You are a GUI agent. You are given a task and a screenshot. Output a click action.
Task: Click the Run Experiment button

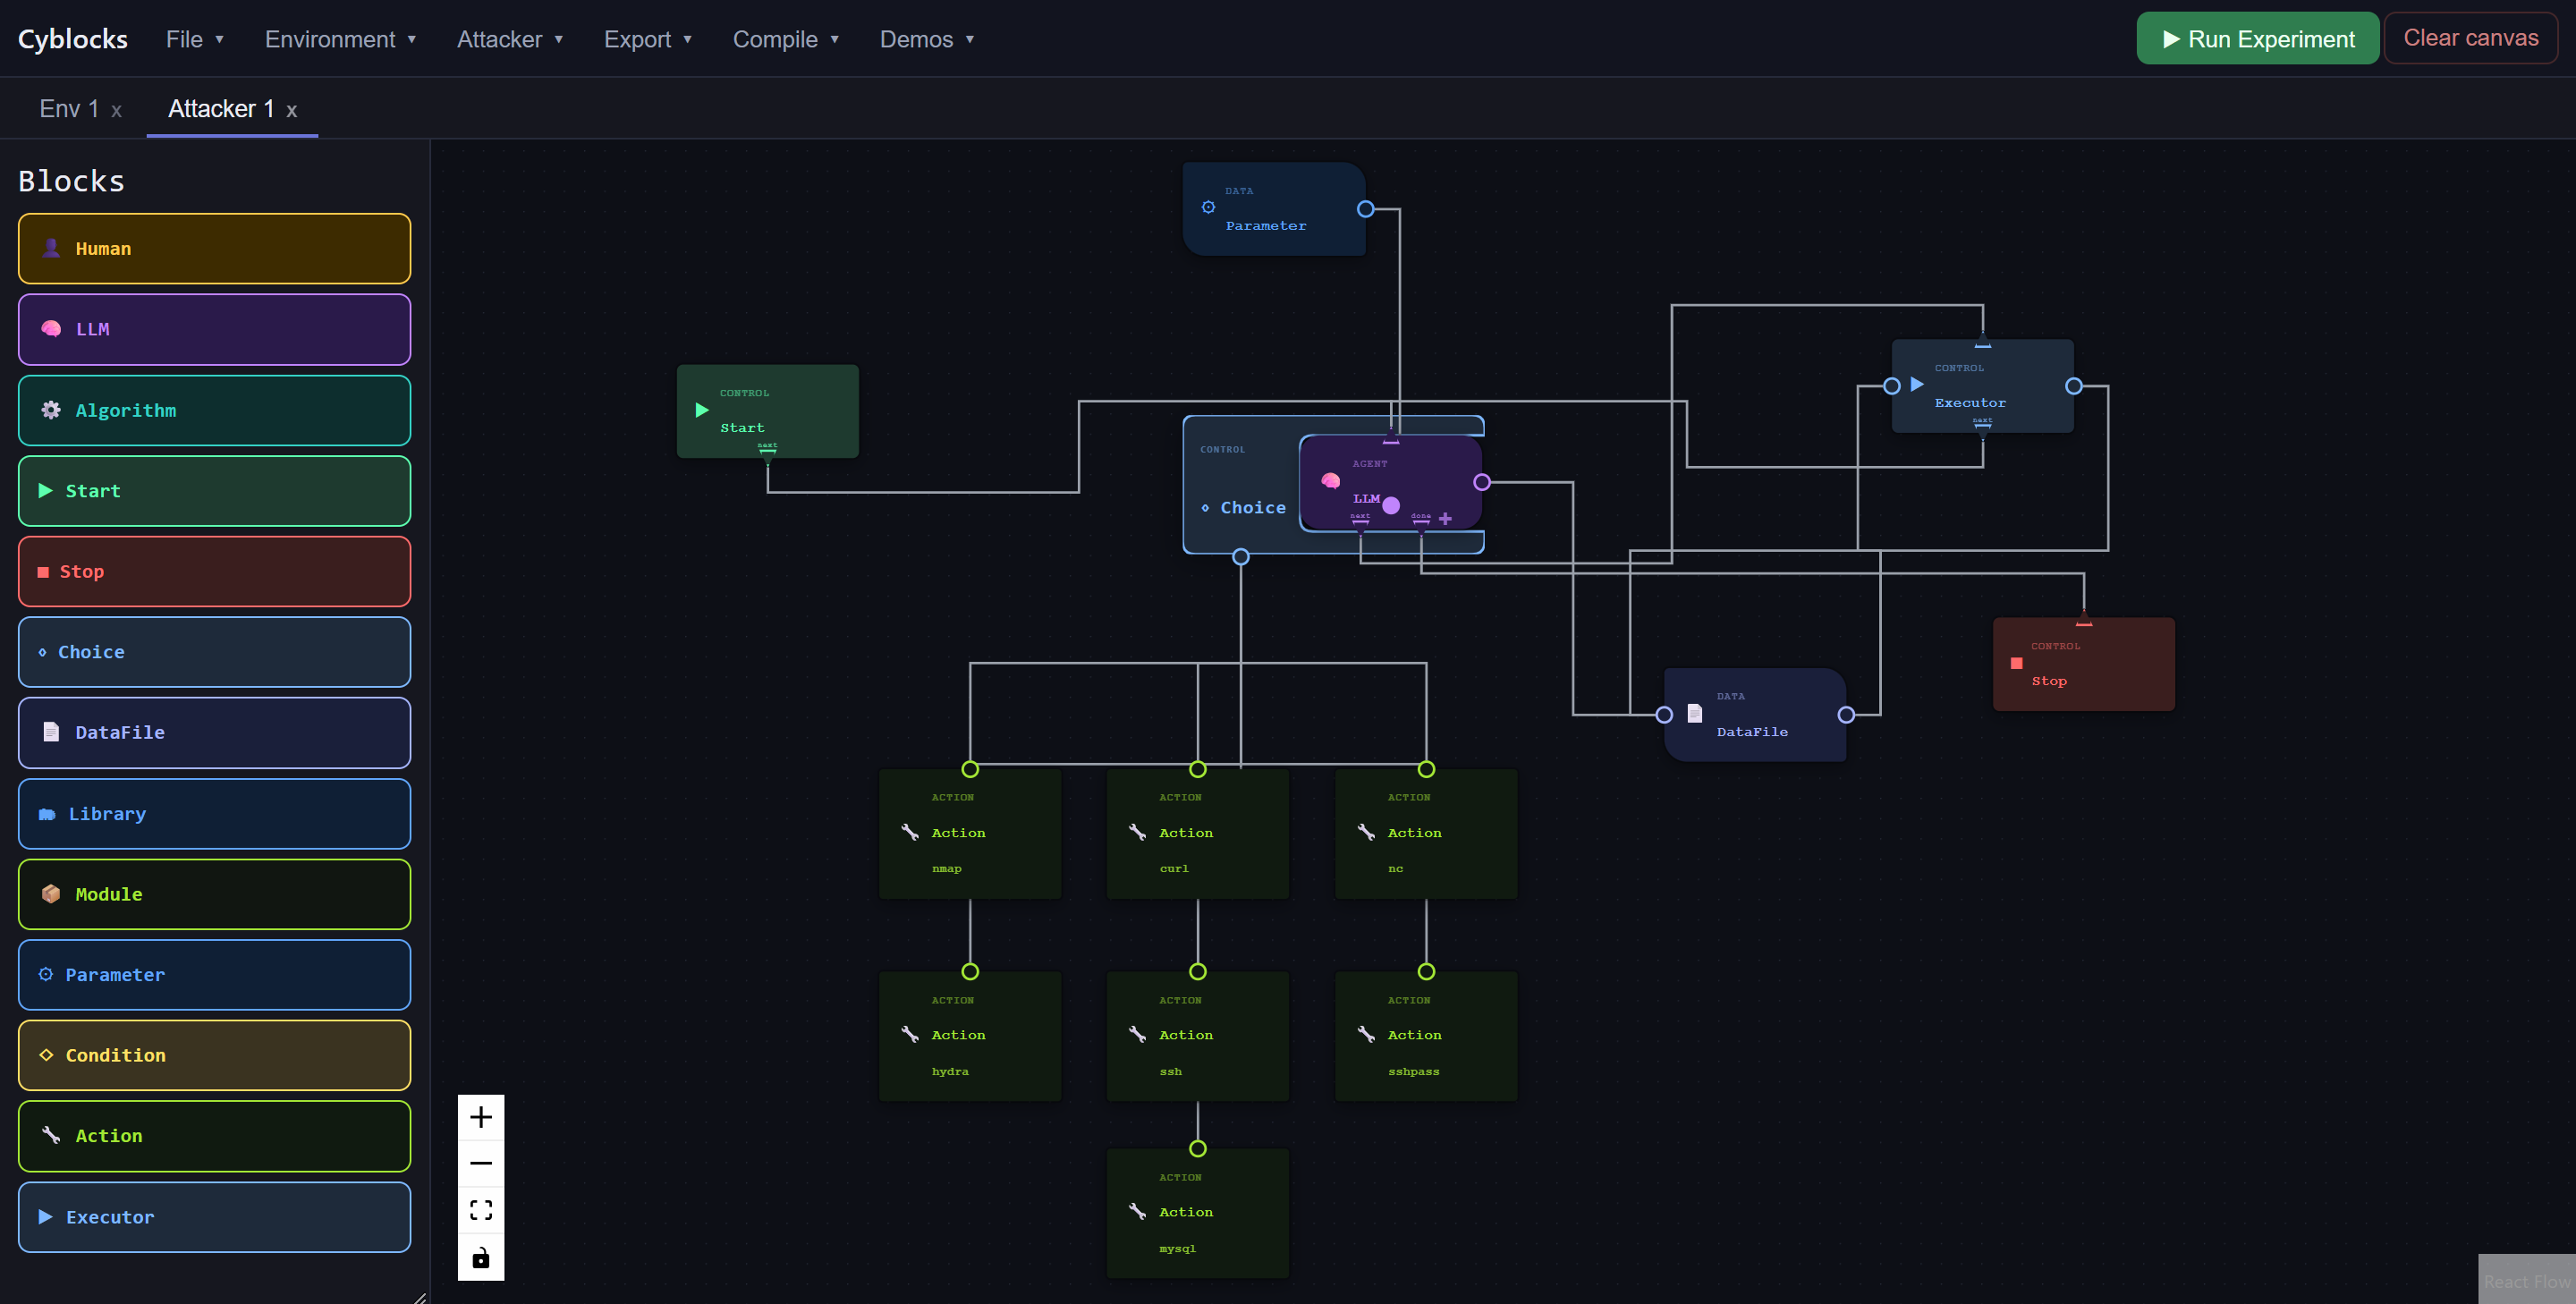click(x=2257, y=38)
